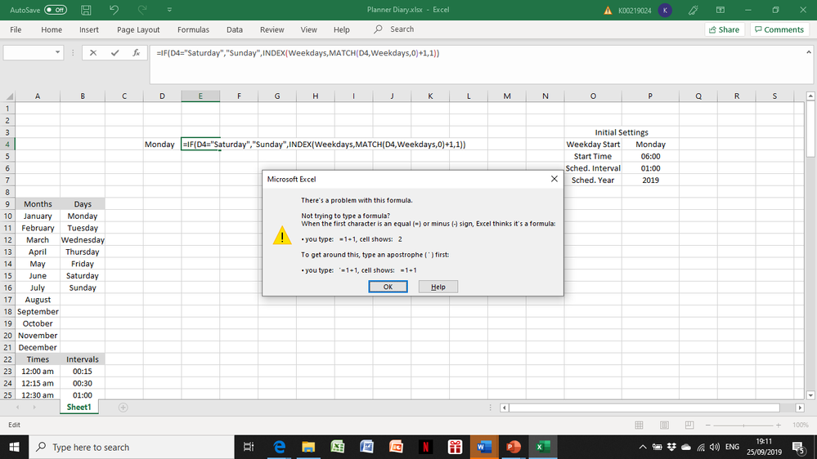Click the zoom out minus button
The image size is (817, 459).
pyautogui.click(x=707, y=426)
